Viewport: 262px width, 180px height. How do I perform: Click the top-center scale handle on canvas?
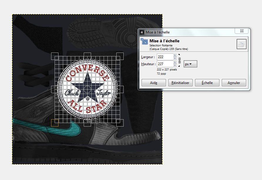(87, 56)
